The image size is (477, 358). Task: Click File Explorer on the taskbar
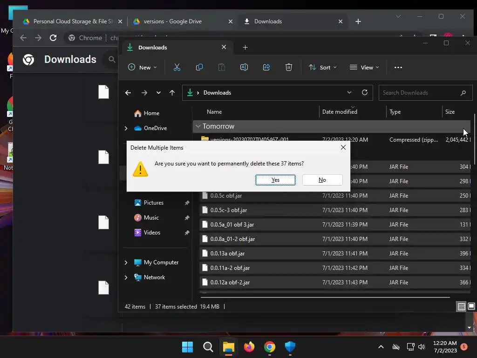point(228,347)
